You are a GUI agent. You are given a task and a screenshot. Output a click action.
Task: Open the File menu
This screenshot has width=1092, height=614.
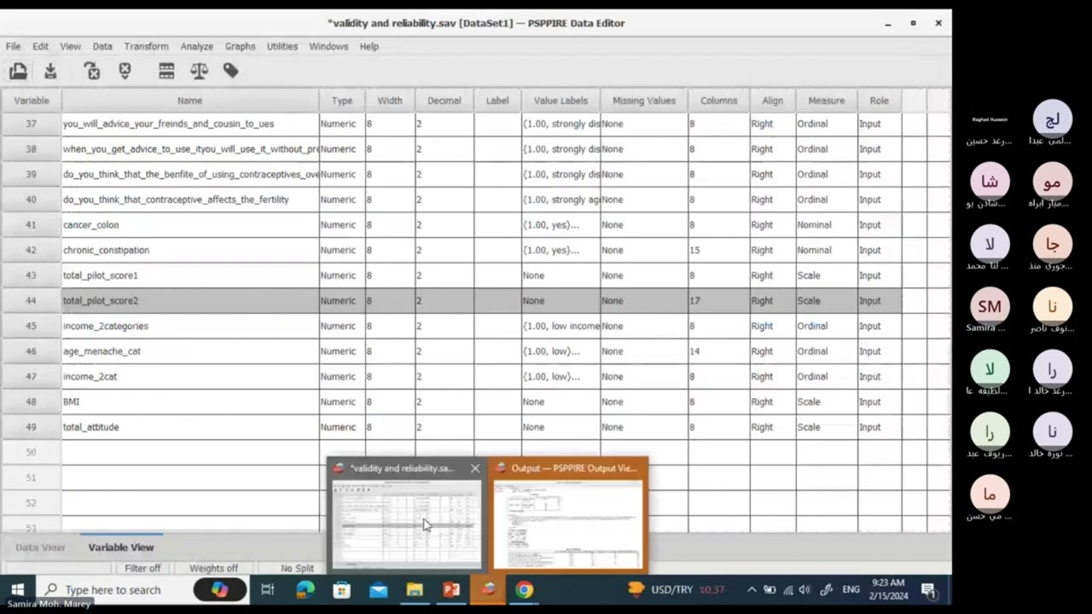[13, 46]
